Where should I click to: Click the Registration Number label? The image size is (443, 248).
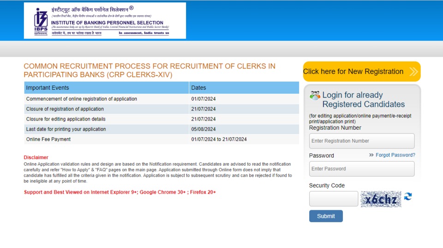[x=335, y=128]
